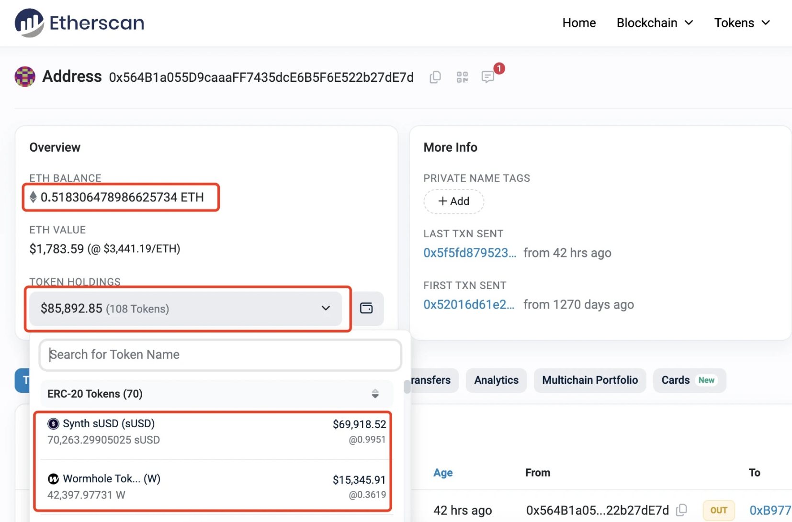Click the Synth sUSD token icon
The height and width of the screenshot is (522, 792).
[x=53, y=423]
